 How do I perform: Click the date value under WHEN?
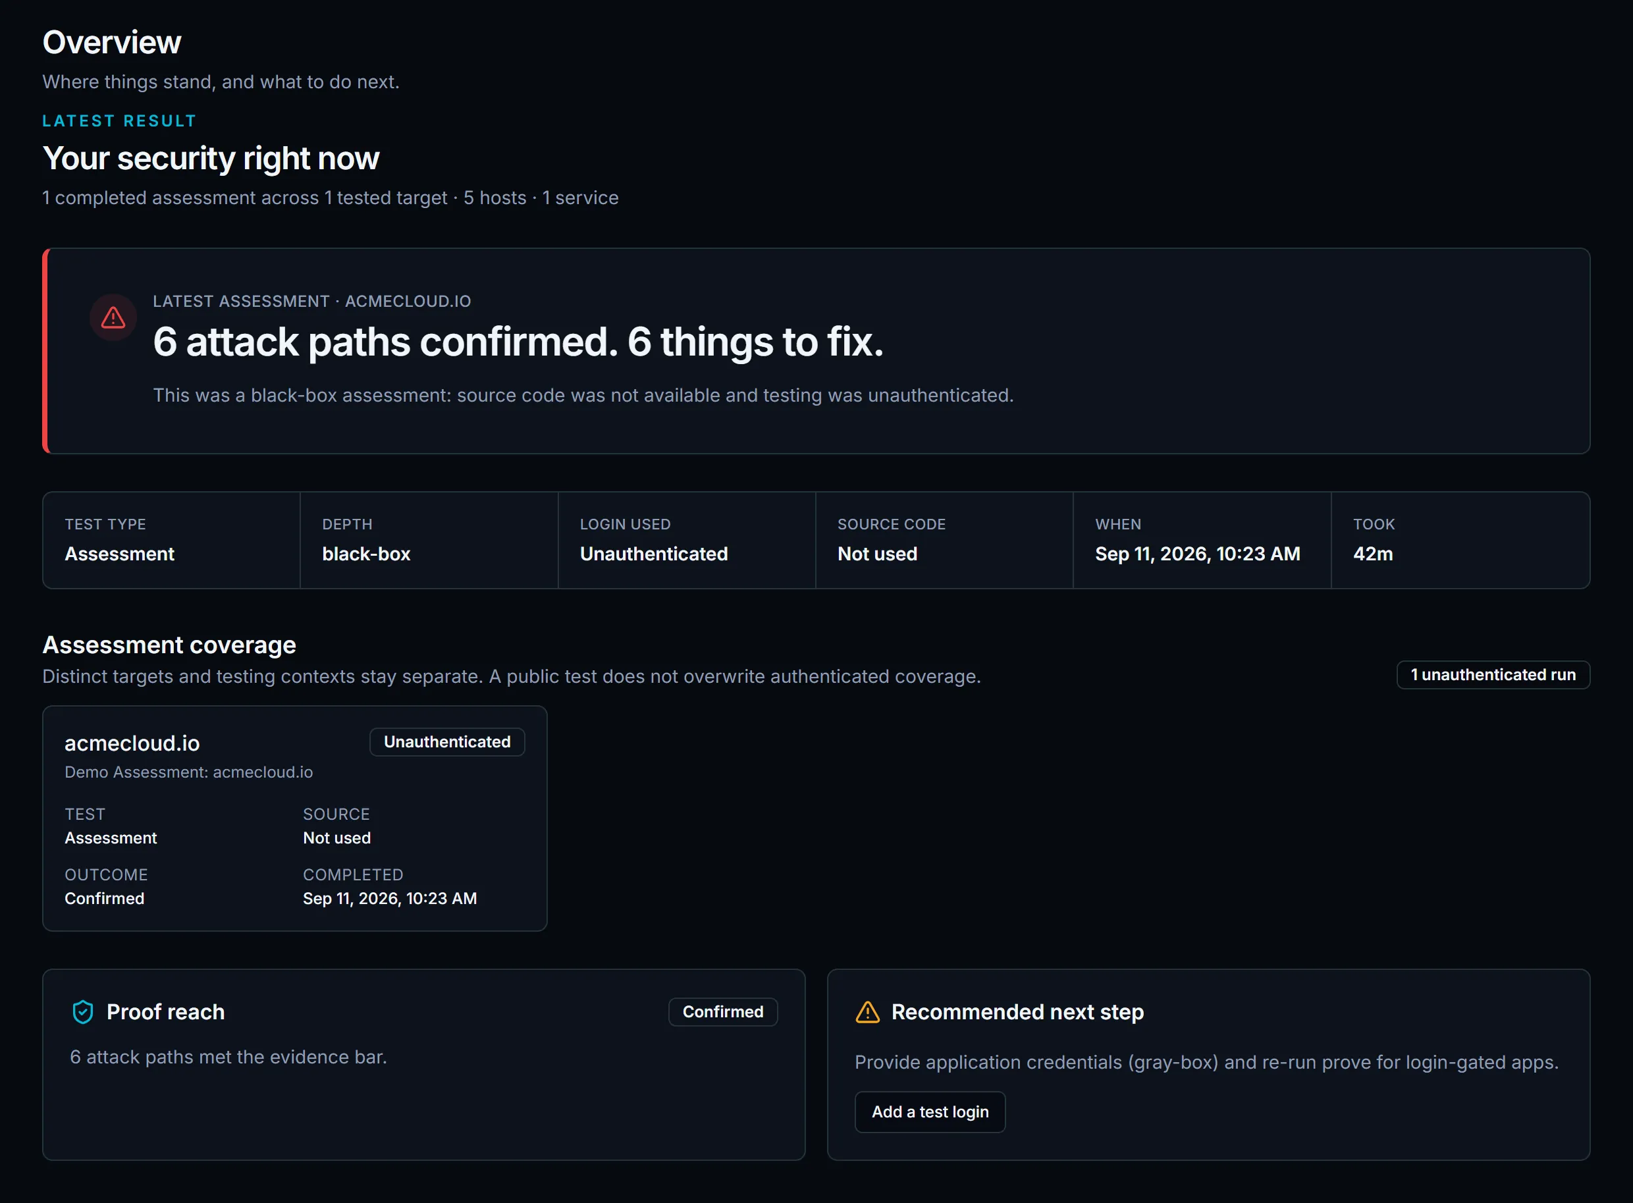(1197, 554)
